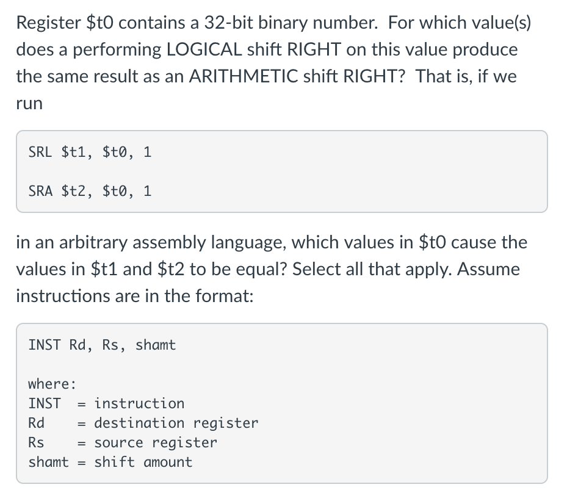This screenshot has height=501, width=567.
Task: Click the phrase '32-bit binary number'
Action: click(x=291, y=23)
